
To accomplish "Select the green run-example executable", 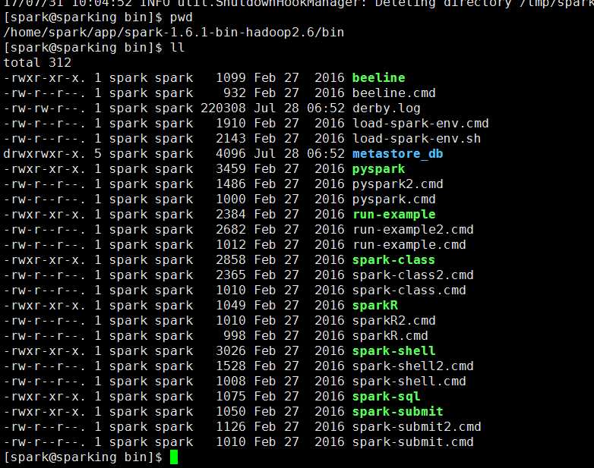I will tap(393, 215).
